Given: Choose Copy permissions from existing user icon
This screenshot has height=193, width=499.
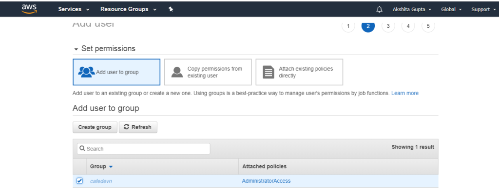Looking at the screenshot, I should [177, 72].
